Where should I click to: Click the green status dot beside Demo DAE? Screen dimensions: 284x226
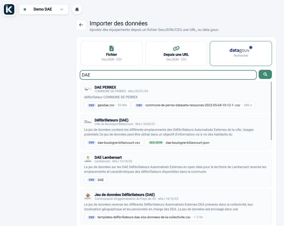coord(25,9)
